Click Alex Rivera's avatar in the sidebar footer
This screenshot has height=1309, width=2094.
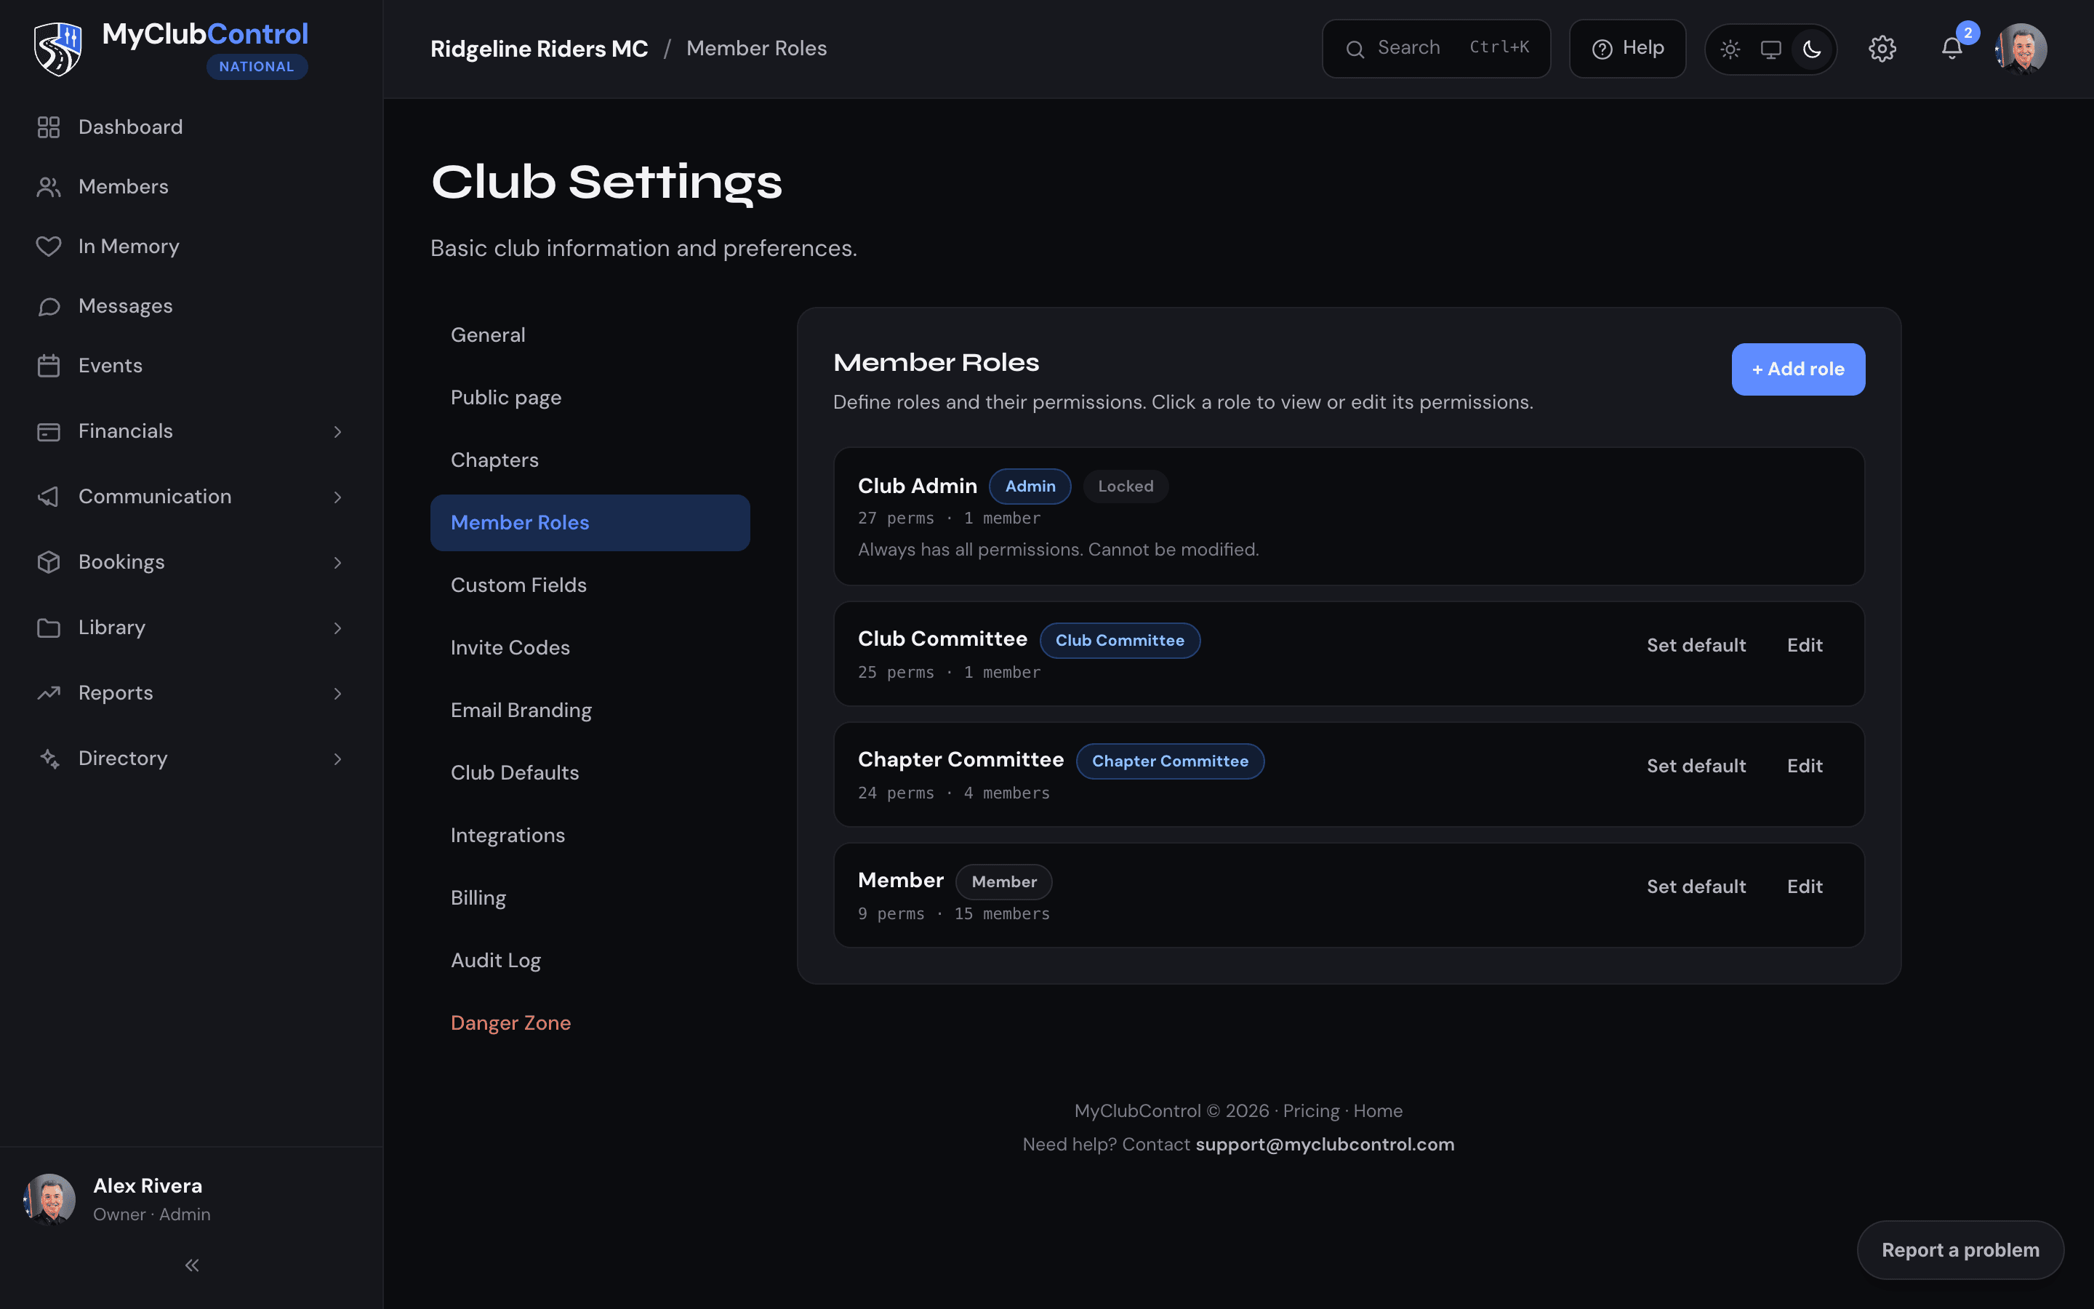point(49,1199)
